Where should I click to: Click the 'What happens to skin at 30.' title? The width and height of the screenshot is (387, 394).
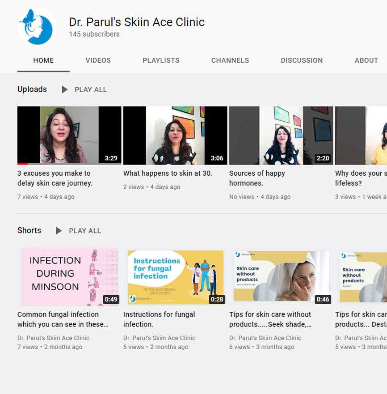(168, 173)
